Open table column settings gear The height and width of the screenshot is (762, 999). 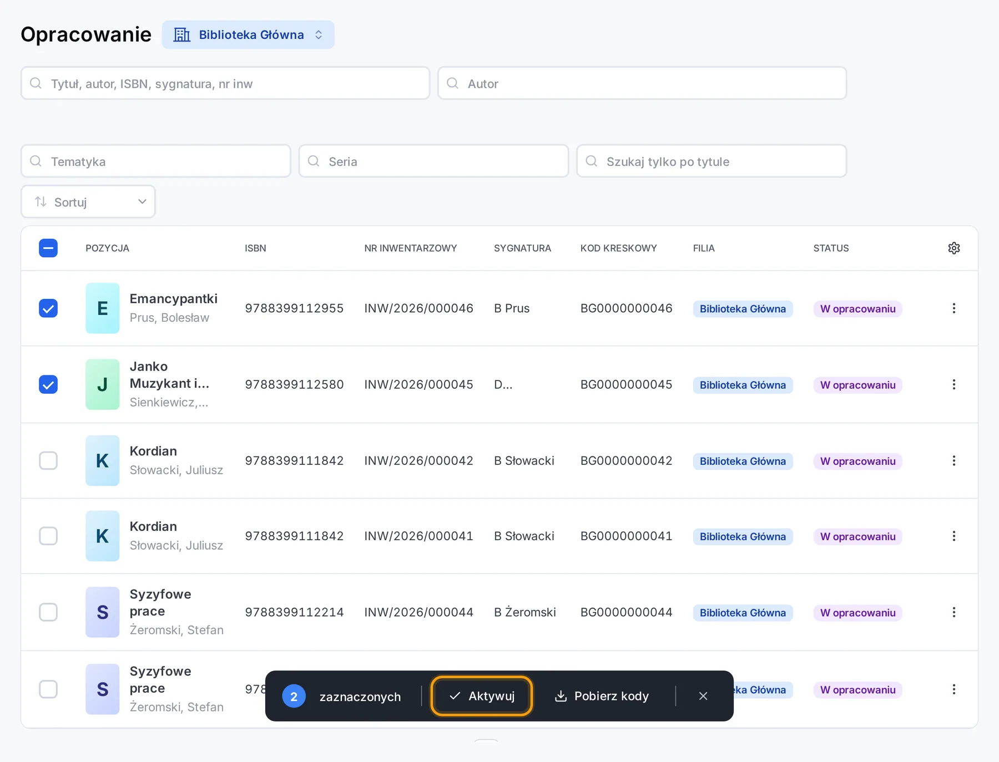coord(953,248)
